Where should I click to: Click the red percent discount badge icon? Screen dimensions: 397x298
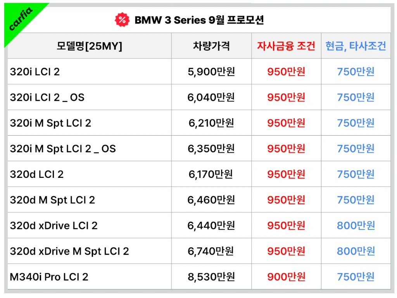coord(122,20)
